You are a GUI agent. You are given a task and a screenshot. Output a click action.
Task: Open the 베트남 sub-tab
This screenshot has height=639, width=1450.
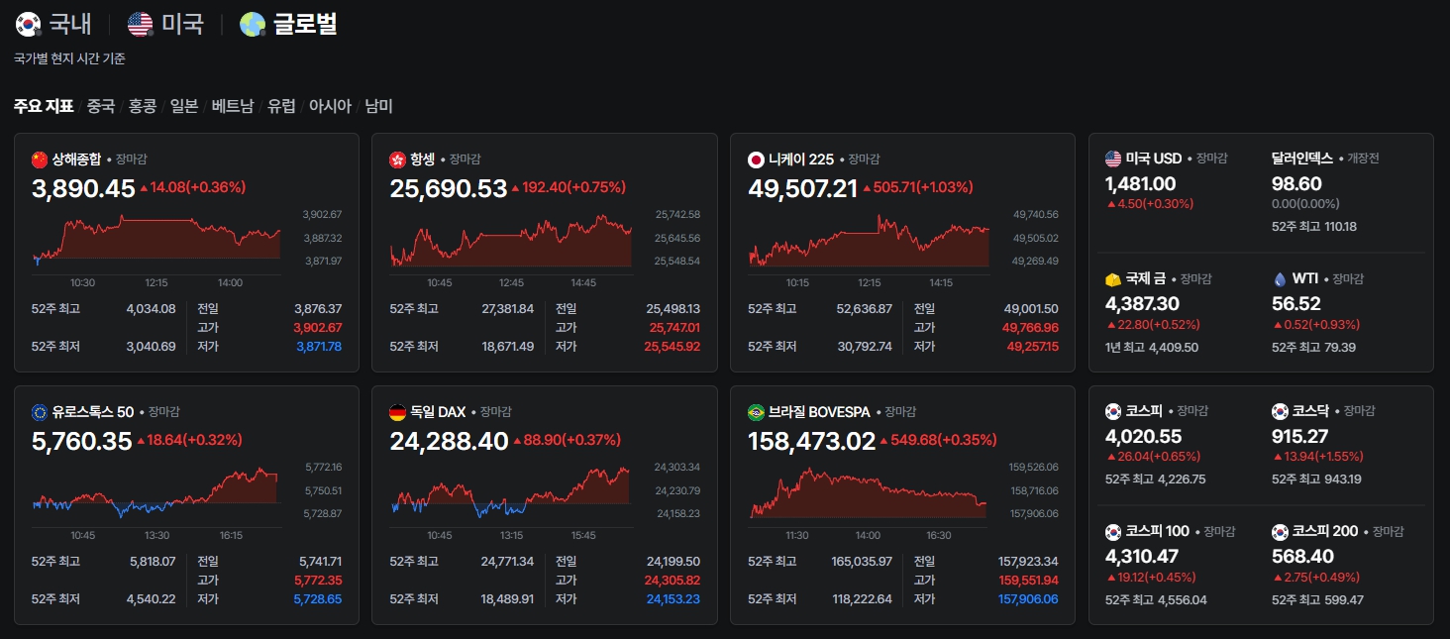[x=233, y=106]
